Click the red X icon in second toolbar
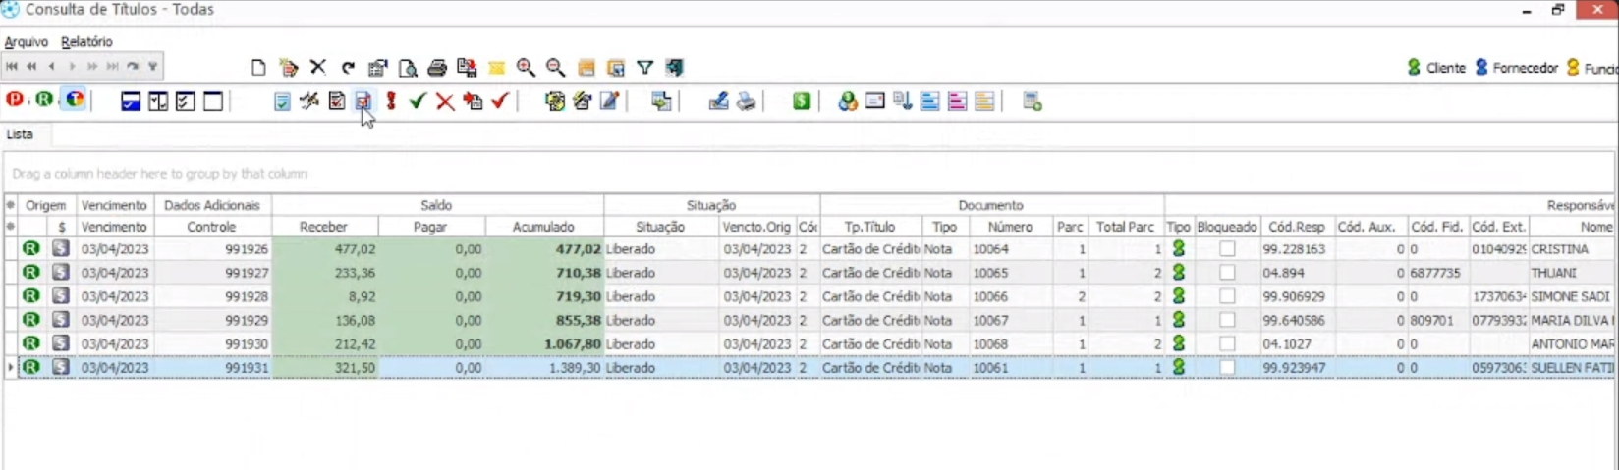Screen dimensions: 1619x470 pos(445,101)
